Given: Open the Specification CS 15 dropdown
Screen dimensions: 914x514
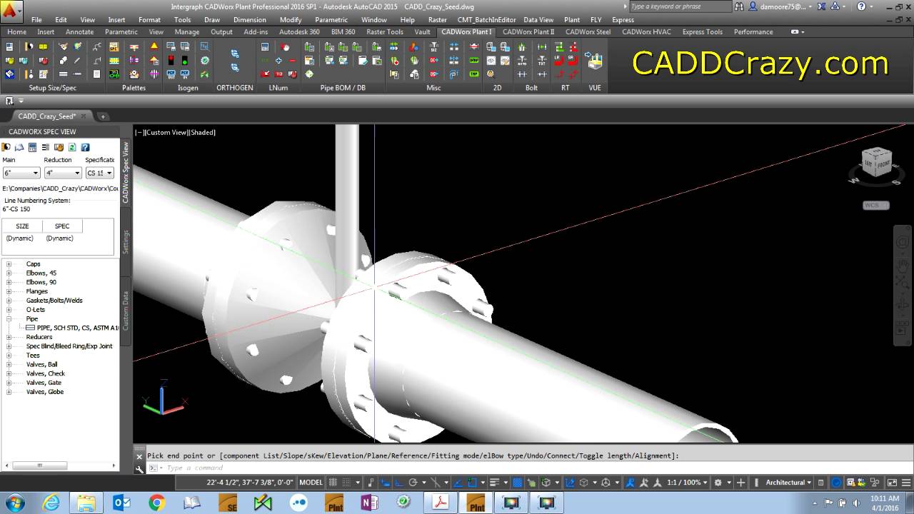Looking at the screenshot, I should point(100,173).
